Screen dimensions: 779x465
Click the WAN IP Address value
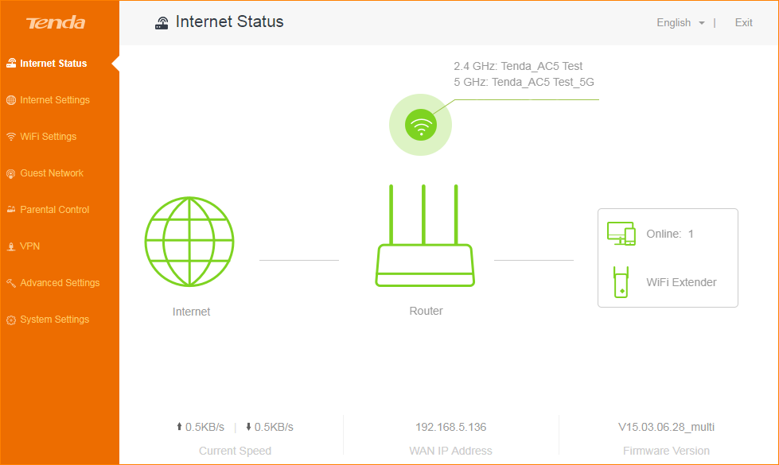point(450,428)
